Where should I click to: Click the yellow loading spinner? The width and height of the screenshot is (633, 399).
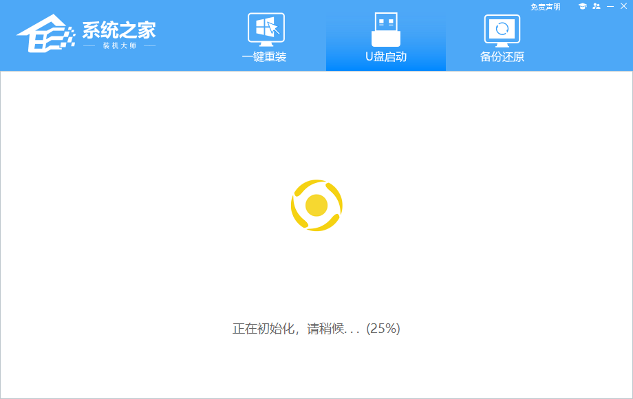316,205
